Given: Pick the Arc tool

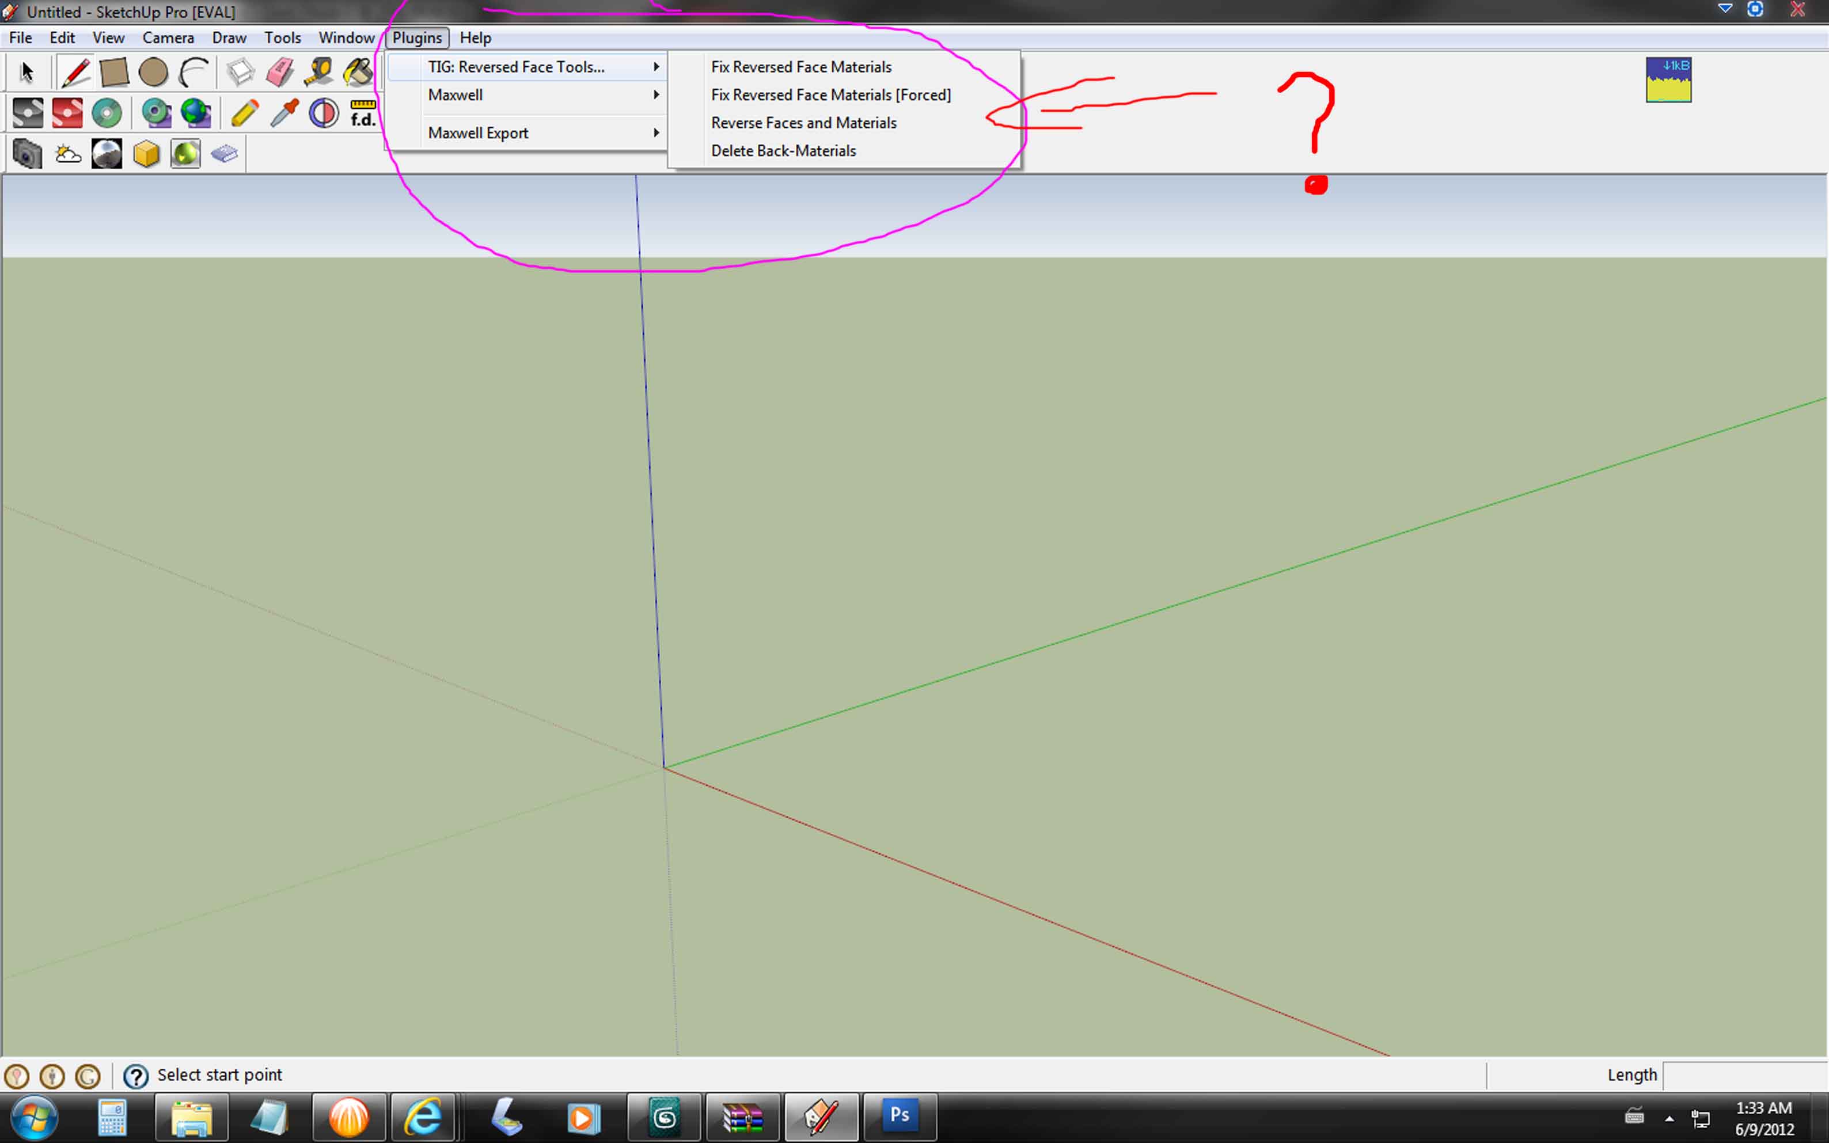Looking at the screenshot, I should click(x=193, y=73).
